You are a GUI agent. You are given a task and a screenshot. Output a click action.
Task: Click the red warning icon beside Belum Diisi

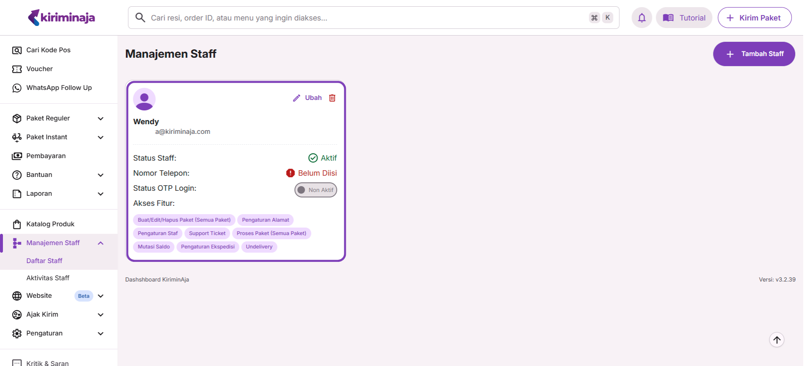(x=290, y=173)
